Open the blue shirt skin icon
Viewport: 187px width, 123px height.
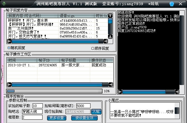click(x=172, y=4)
